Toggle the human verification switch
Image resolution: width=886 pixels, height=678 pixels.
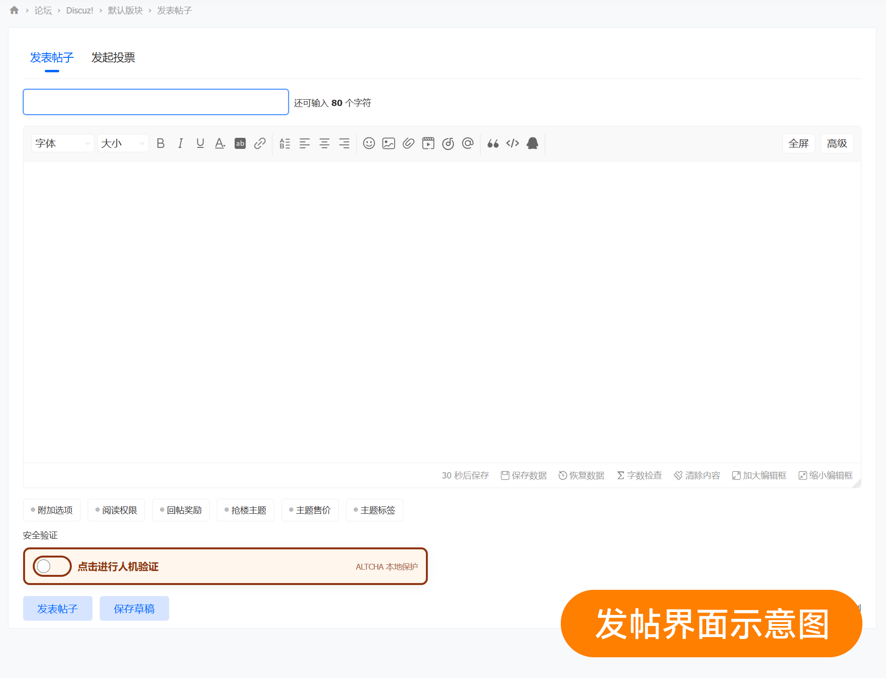(52, 566)
